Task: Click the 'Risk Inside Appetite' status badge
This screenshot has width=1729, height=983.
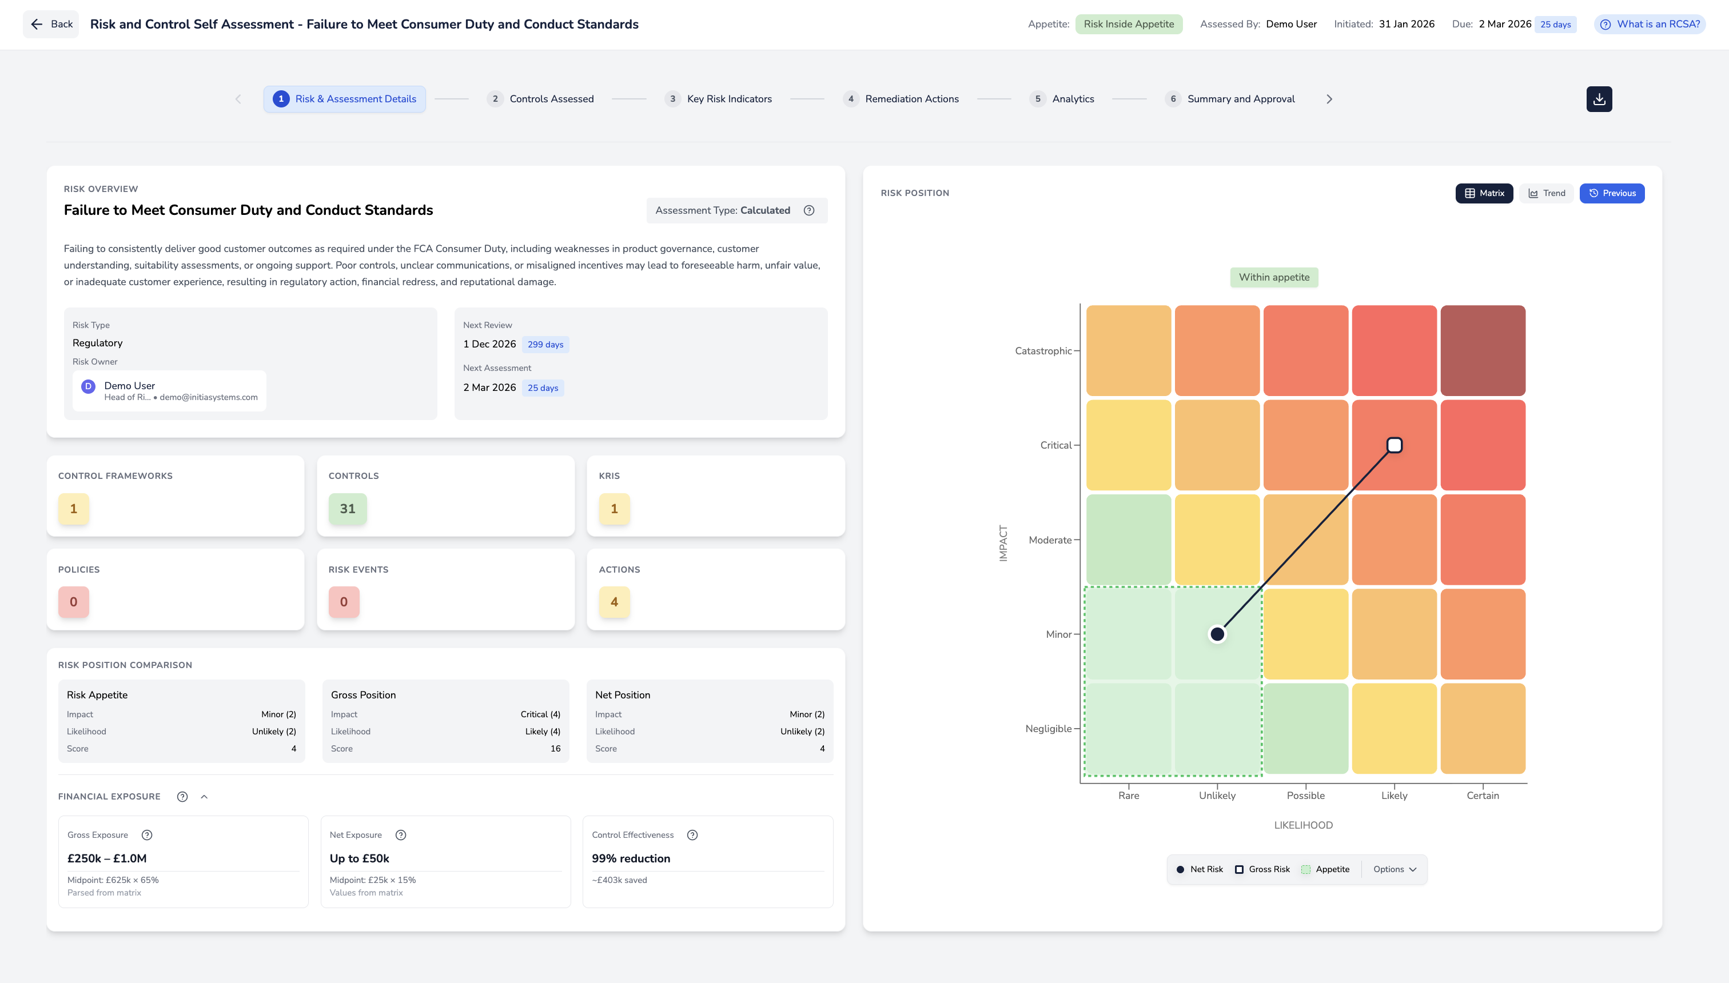Action: 1129,25
